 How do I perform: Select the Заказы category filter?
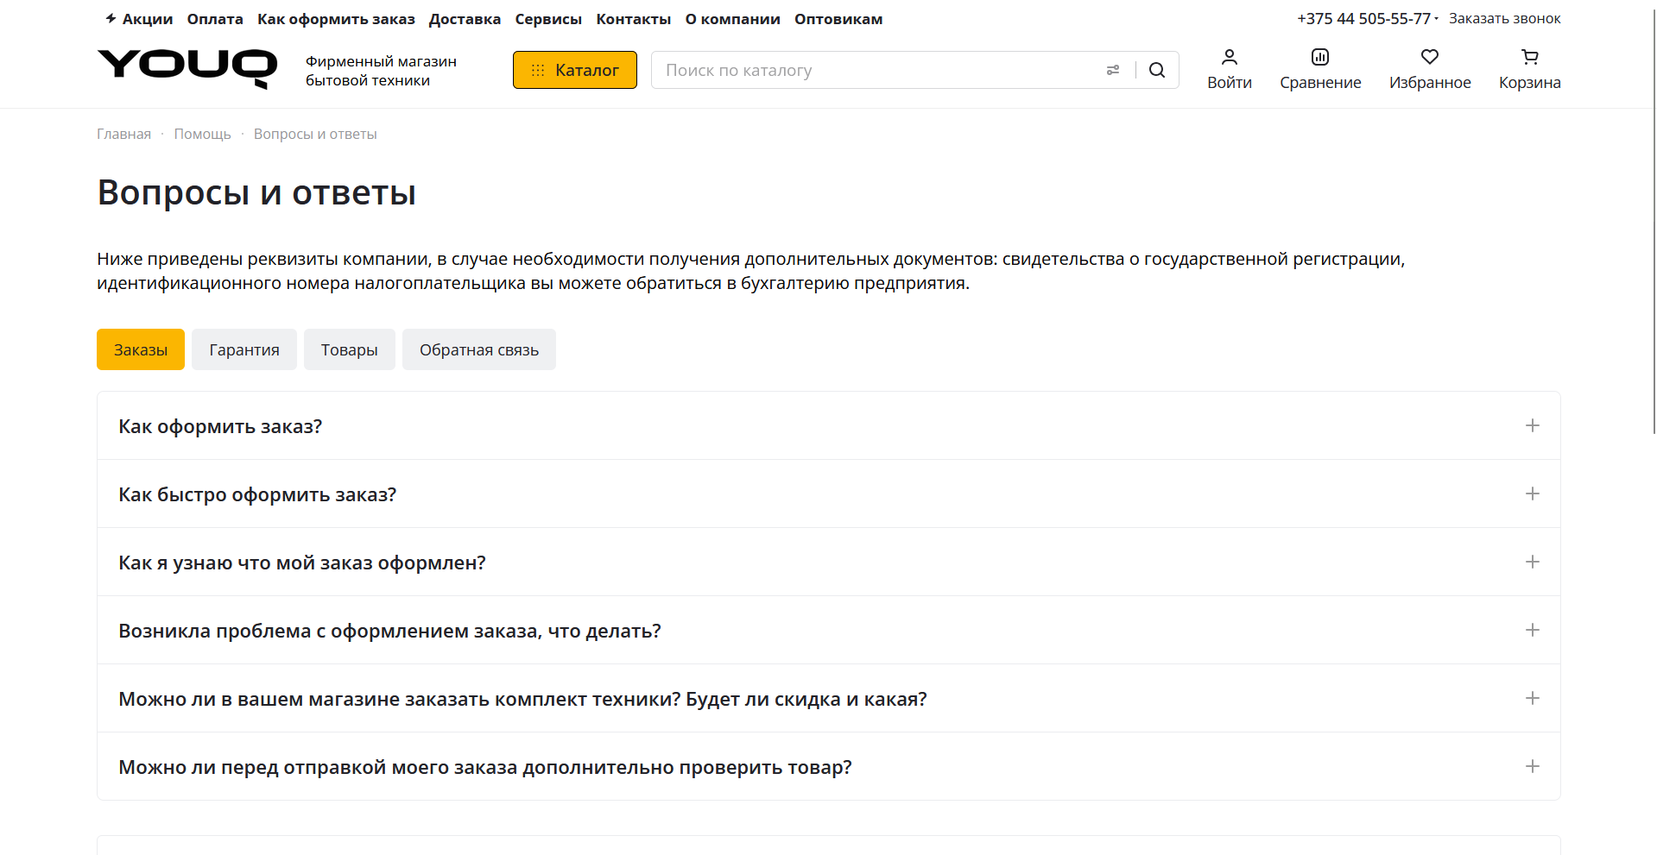[140, 349]
